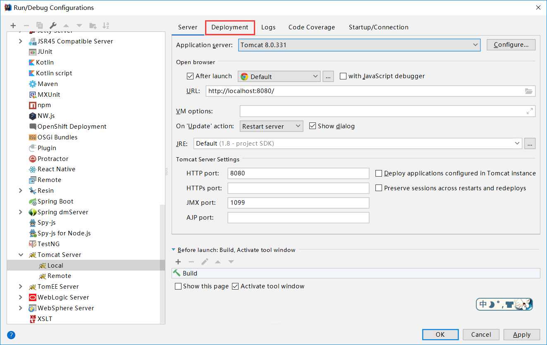Select the Protractor configuration type
This screenshot has width=547, height=345.
click(x=49, y=159)
